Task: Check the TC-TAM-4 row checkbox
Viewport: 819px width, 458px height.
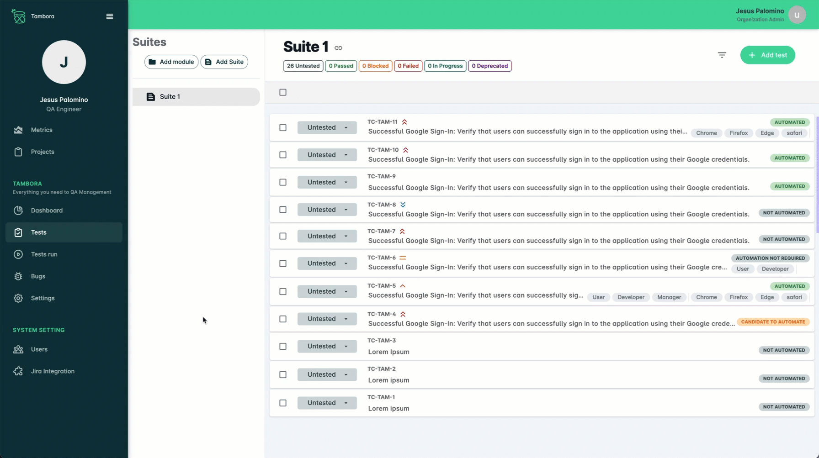Action: (283, 319)
